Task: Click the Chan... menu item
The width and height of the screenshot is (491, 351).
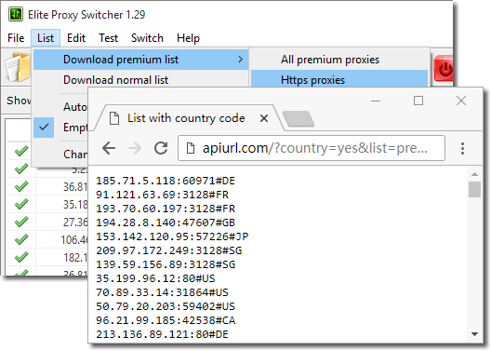Action: click(x=60, y=154)
